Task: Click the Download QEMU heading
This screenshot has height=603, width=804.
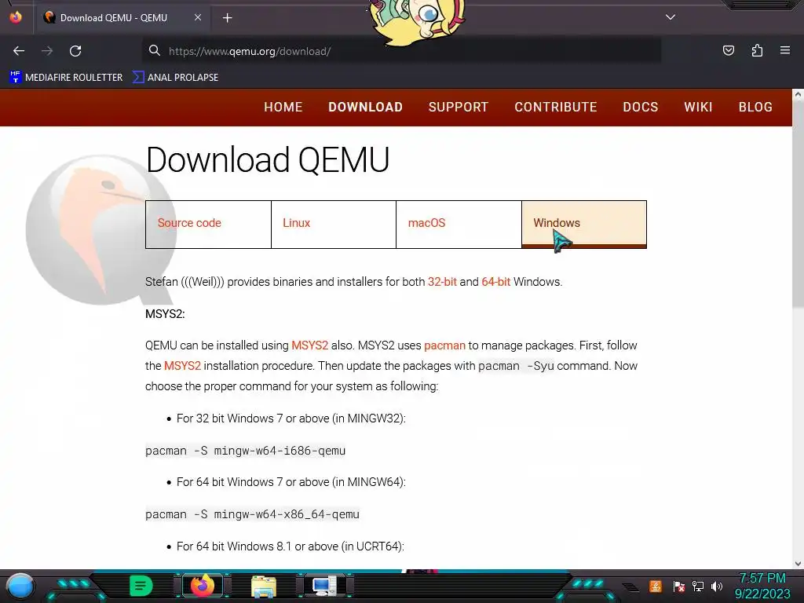Action: point(268,159)
